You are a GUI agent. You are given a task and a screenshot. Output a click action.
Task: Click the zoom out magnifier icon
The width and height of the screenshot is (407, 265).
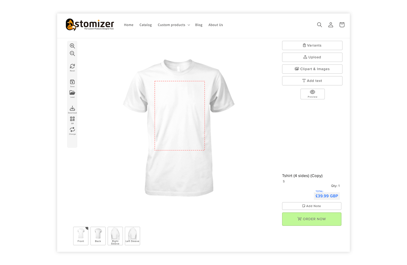coord(72,54)
